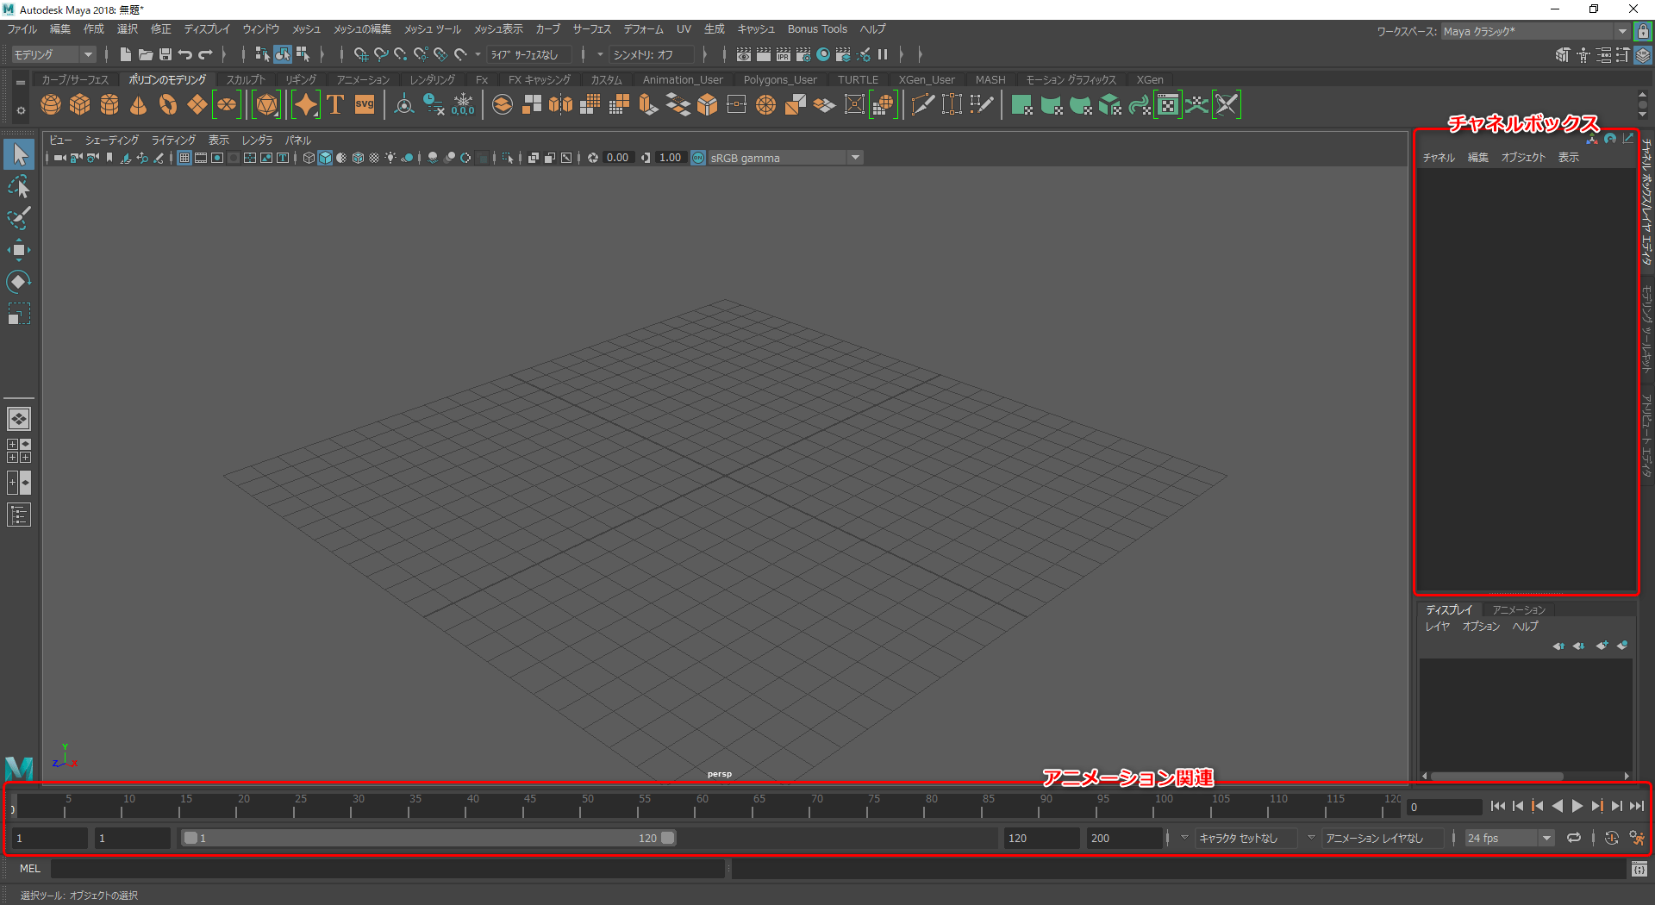Image resolution: width=1655 pixels, height=905 pixels.
Task: Toggle smooth shade all in viewport
Action: click(x=325, y=158)
